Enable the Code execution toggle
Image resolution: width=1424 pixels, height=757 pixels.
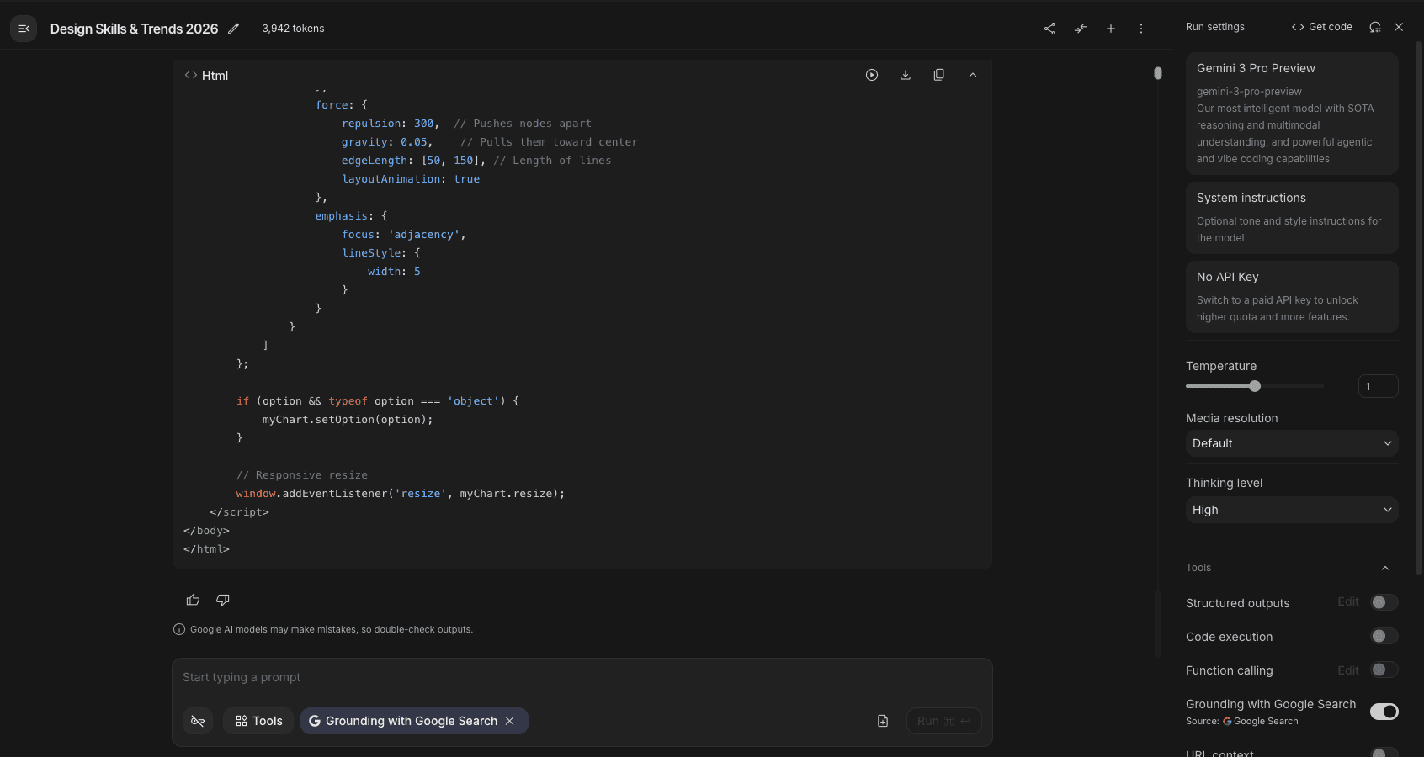(x=1384, y=636)
